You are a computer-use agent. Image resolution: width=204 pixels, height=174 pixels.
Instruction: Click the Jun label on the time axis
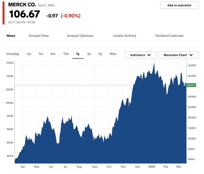[x=51, y=167]
